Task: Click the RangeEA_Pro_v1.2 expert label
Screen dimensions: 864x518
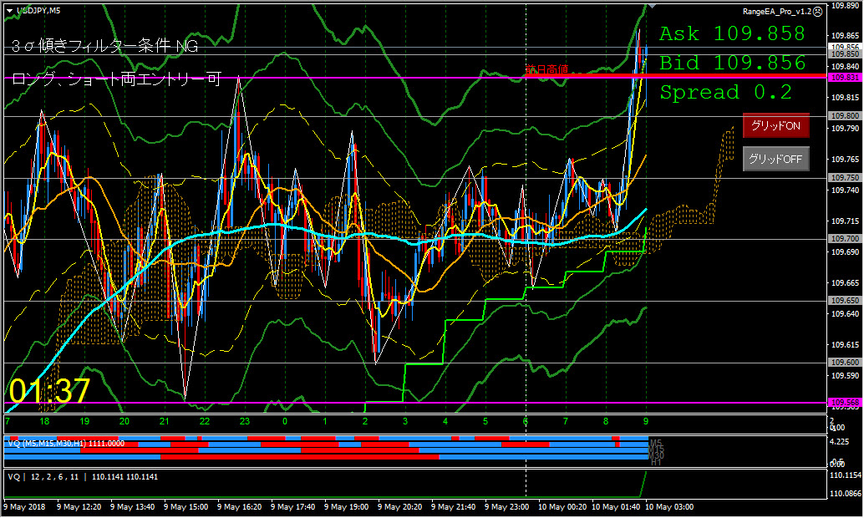Action: [777, 12]
